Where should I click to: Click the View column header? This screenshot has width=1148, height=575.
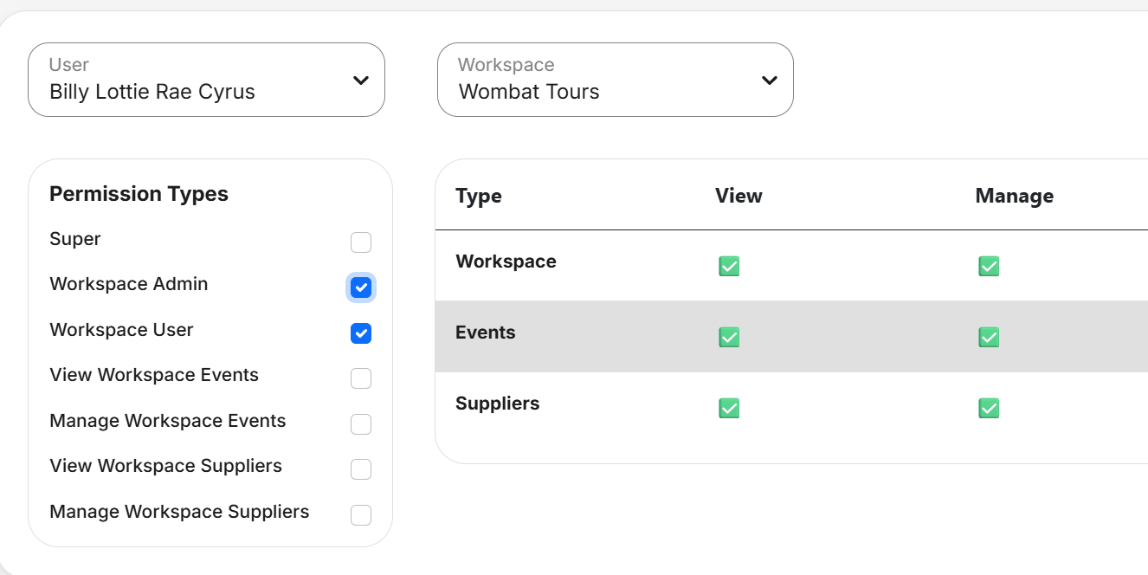(738, 196)
